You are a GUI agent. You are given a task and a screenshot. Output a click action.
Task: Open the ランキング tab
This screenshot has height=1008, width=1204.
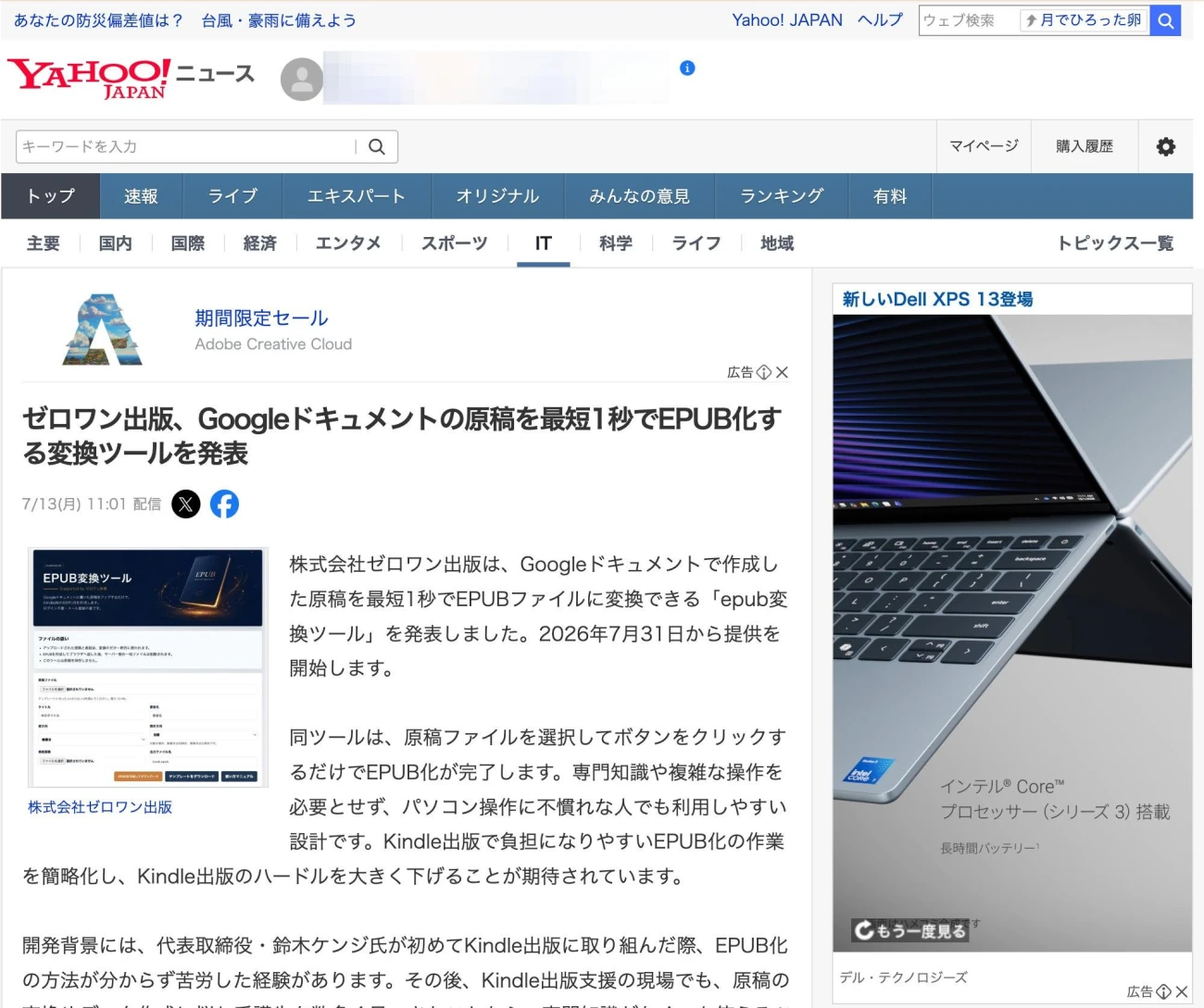[782, 196]
